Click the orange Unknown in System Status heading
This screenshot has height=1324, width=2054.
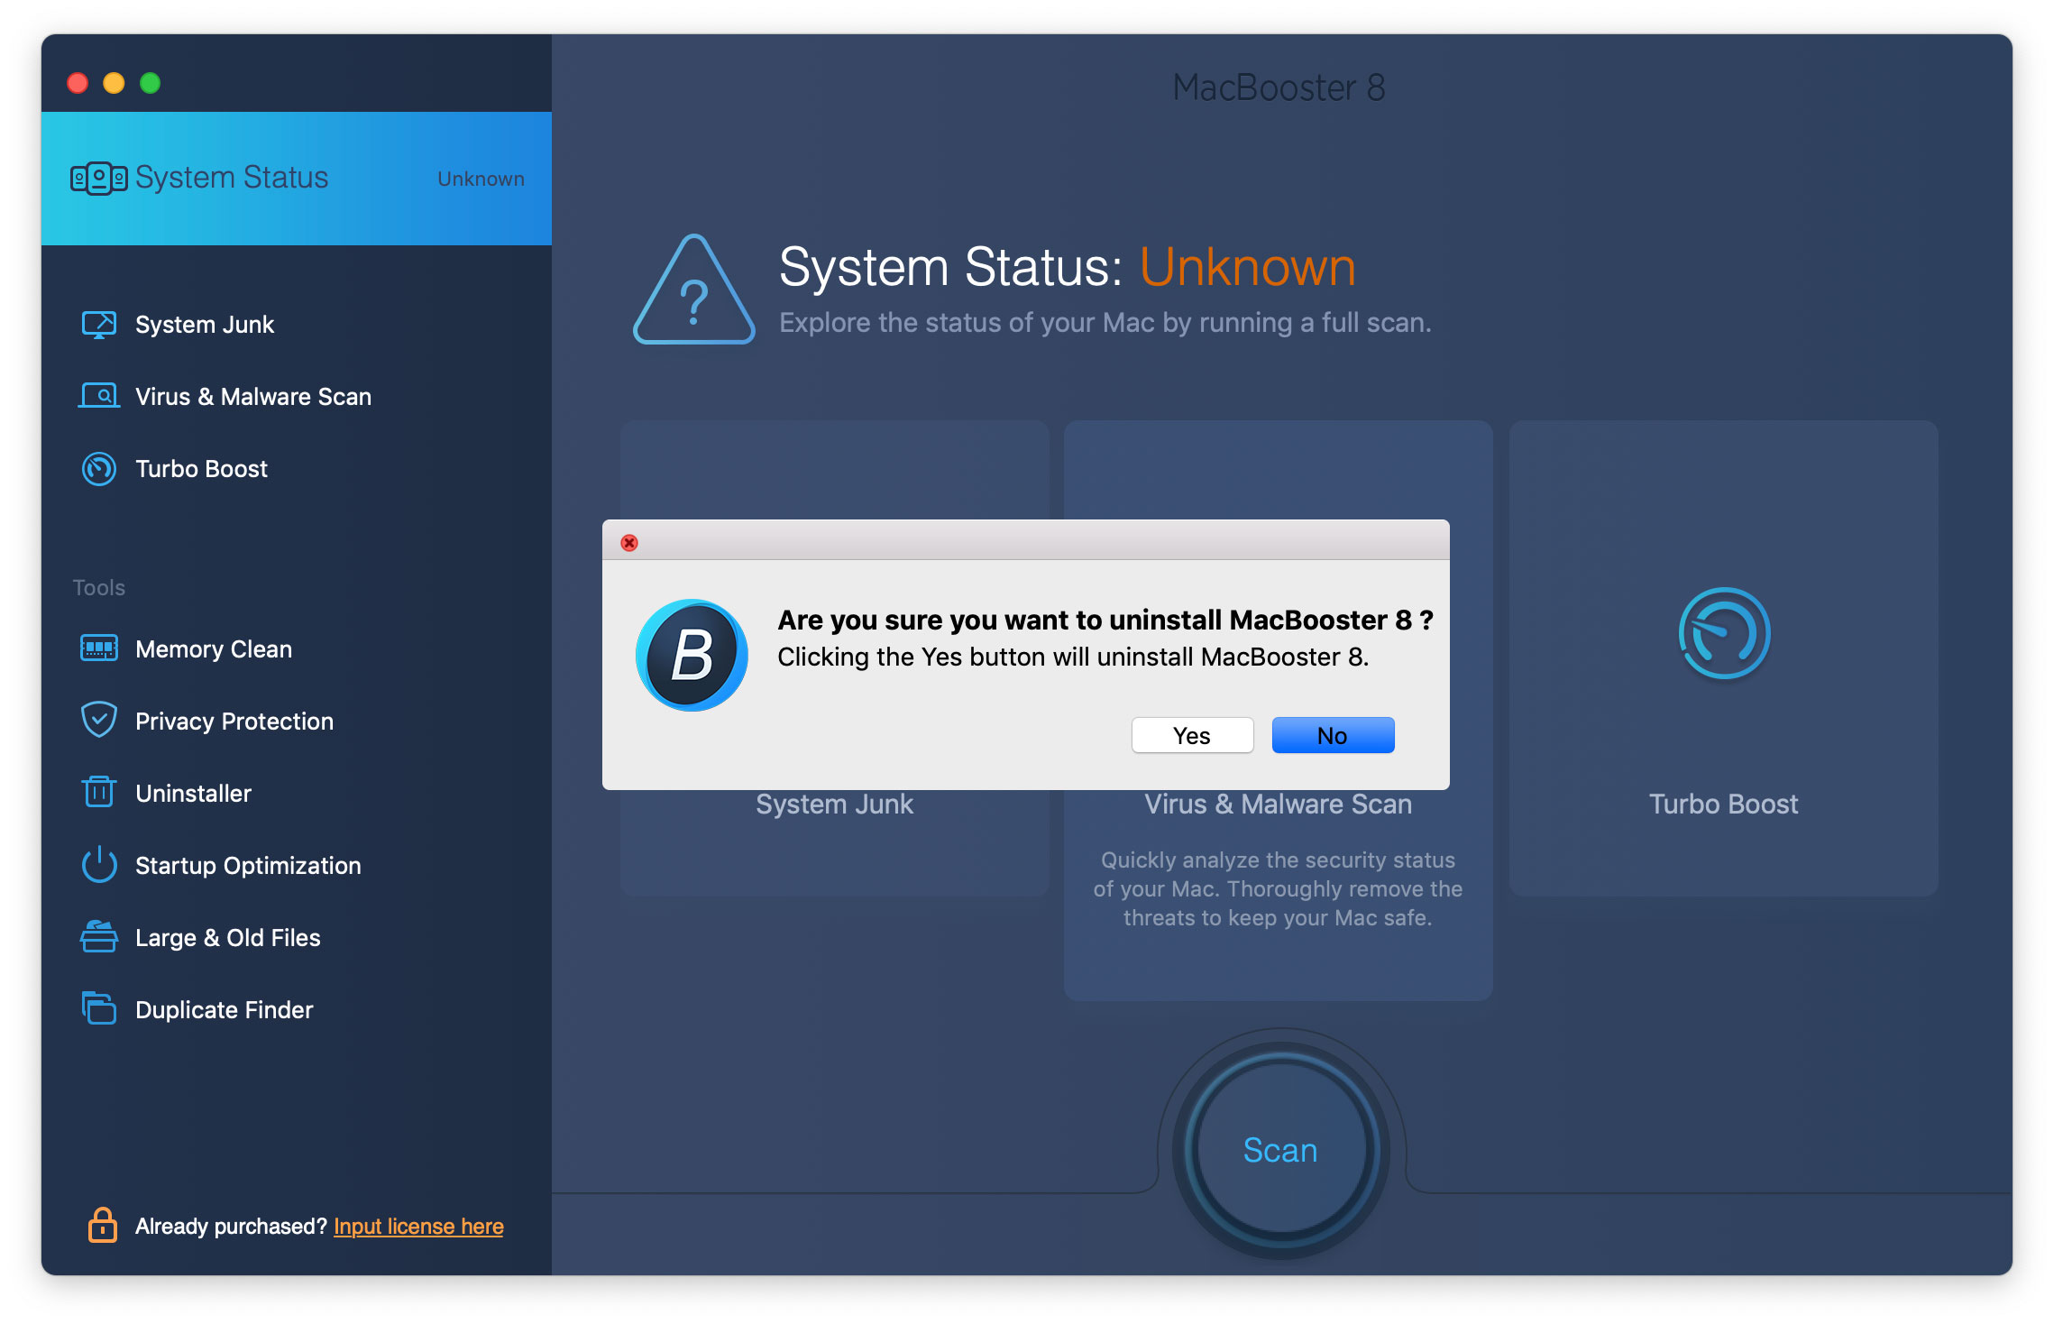pyautogui.click(x=1247, y=267)
